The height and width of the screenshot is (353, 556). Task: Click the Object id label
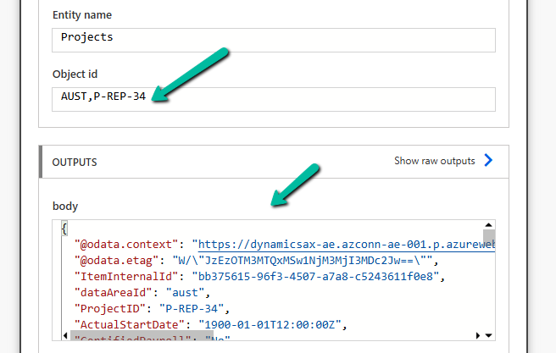pos(74,74)
